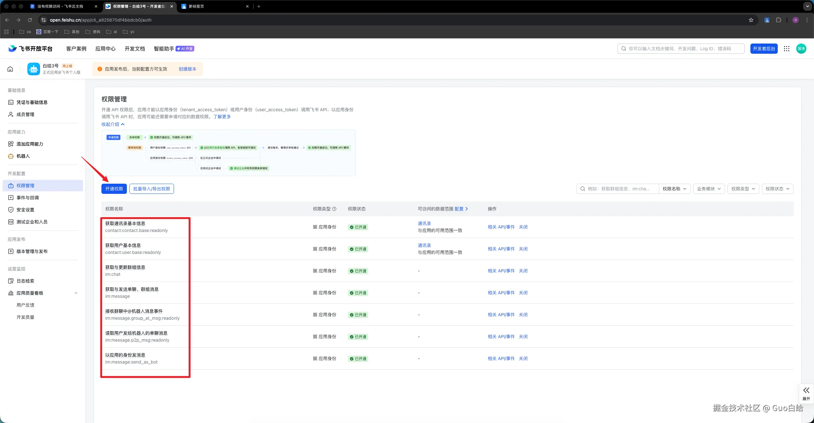Click the home icon beside app name

[x=10, y=69]
